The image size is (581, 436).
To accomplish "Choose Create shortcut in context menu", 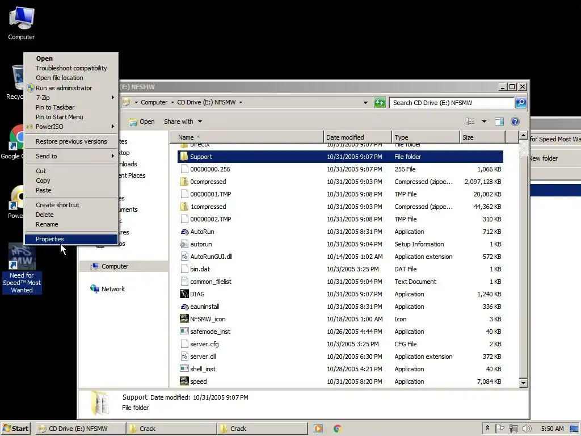I will (71, 205).
